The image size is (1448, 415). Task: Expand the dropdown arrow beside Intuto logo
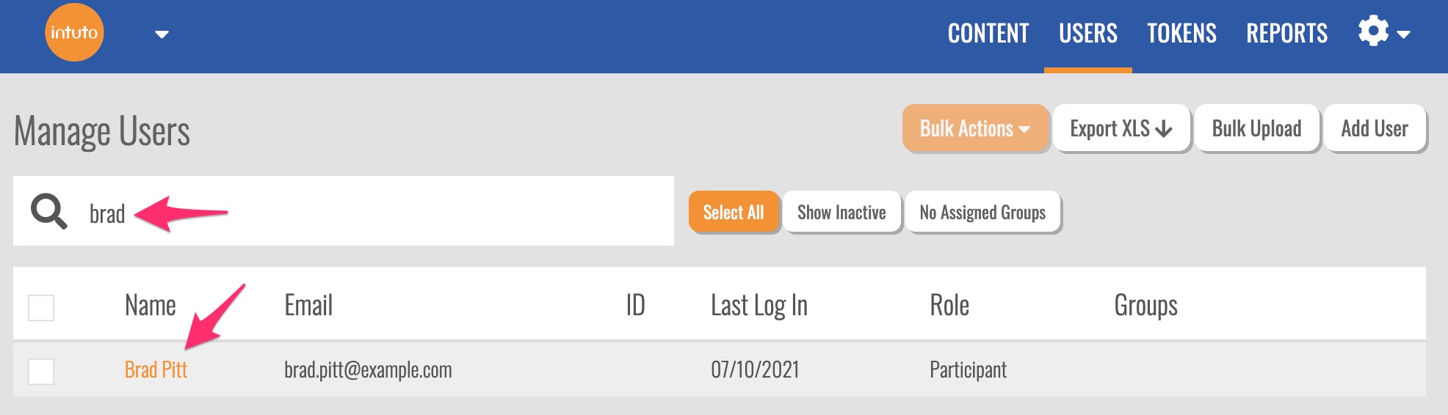(162, 34)
